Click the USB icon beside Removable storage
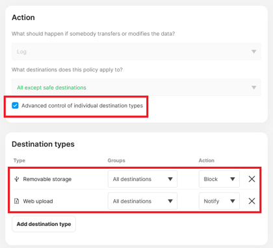Screen dimensions: 273x248 coord(16,179)
